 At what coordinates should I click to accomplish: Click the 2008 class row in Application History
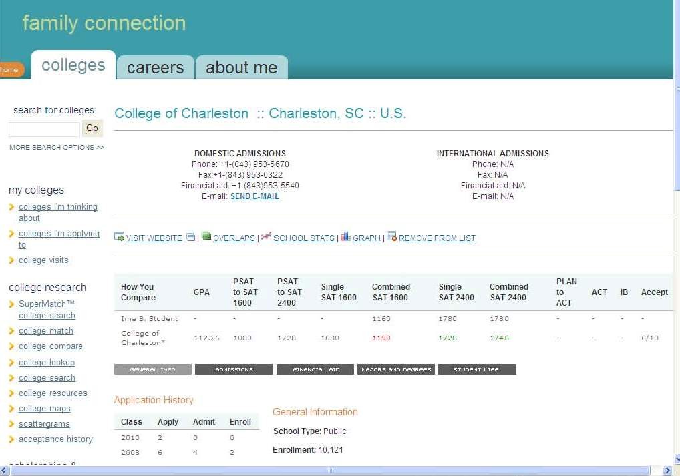coord(186,453)
